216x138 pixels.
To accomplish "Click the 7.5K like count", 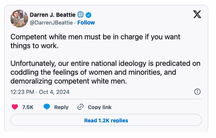I will pos(28,107).
